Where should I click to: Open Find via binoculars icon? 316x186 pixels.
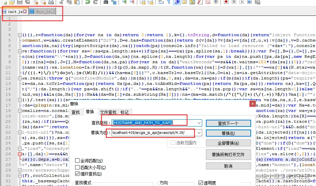[x=106, y=2]
